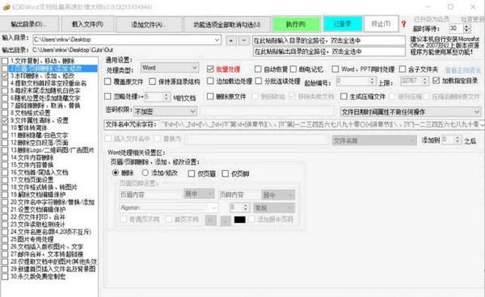Click the cyan 已登录 button
Viewport: 485px width, 297px height.
pyautogui.click(x=343, y=23)
